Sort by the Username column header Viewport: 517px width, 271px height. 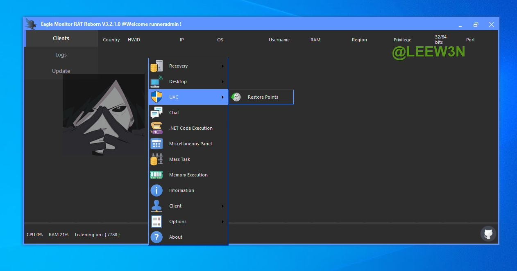tap(279, 40)
